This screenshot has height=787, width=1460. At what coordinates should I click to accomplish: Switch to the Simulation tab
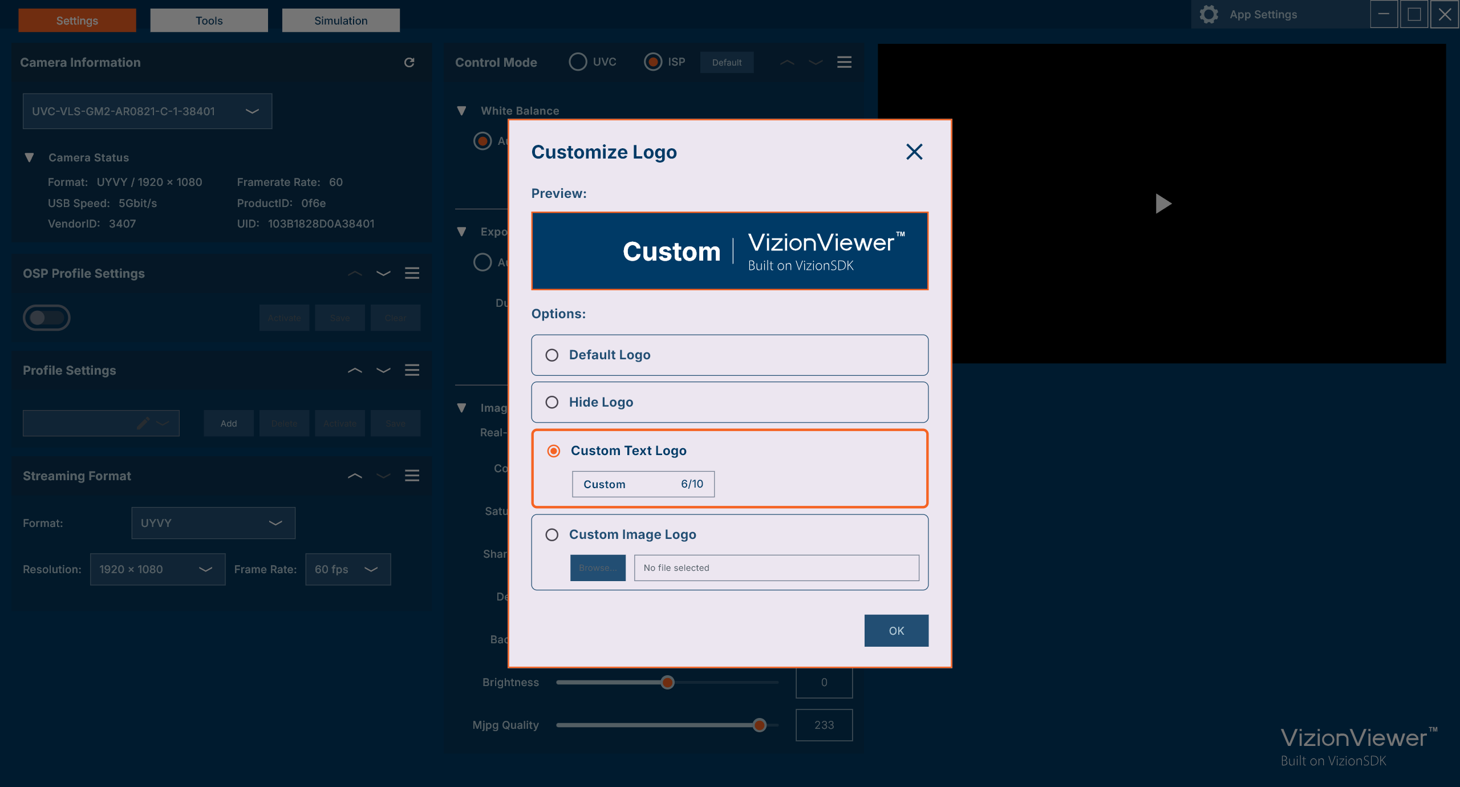click(340, 21)
